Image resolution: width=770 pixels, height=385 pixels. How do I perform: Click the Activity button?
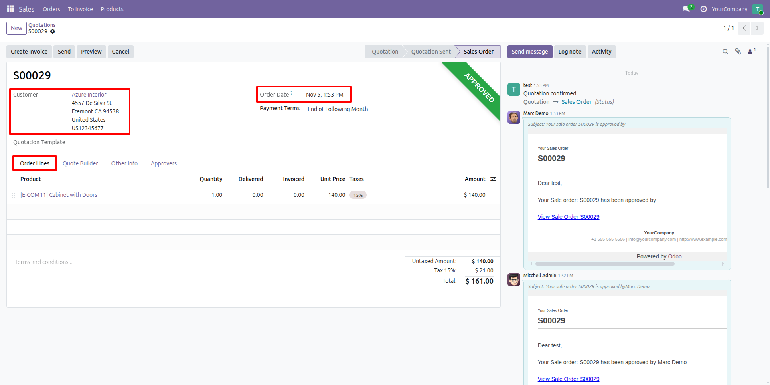tap(602, 52)
